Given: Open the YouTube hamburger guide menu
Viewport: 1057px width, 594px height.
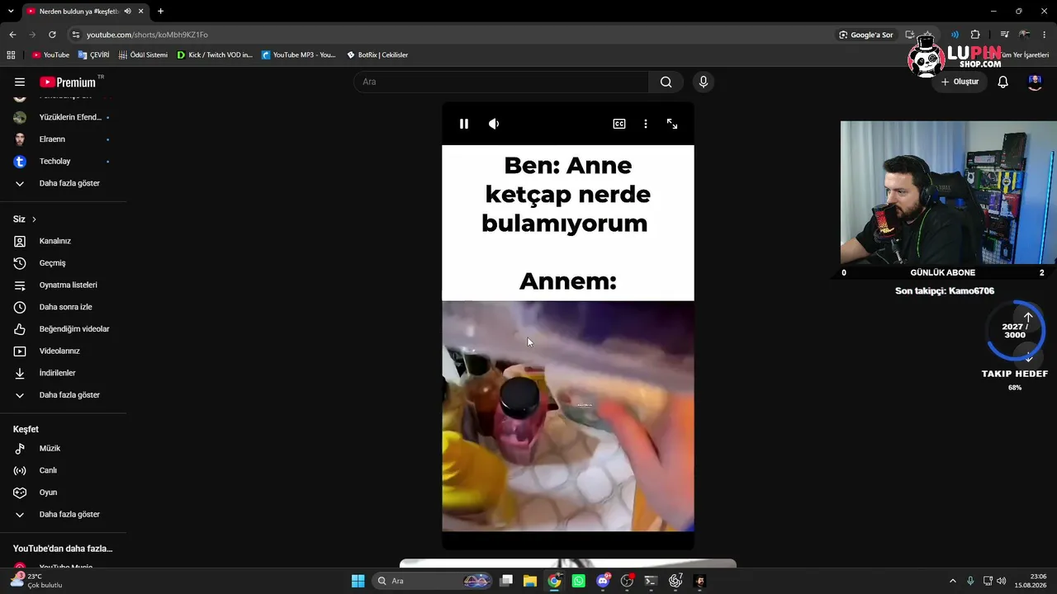Looking at the screenshot, I should click(x=20, y=82).
